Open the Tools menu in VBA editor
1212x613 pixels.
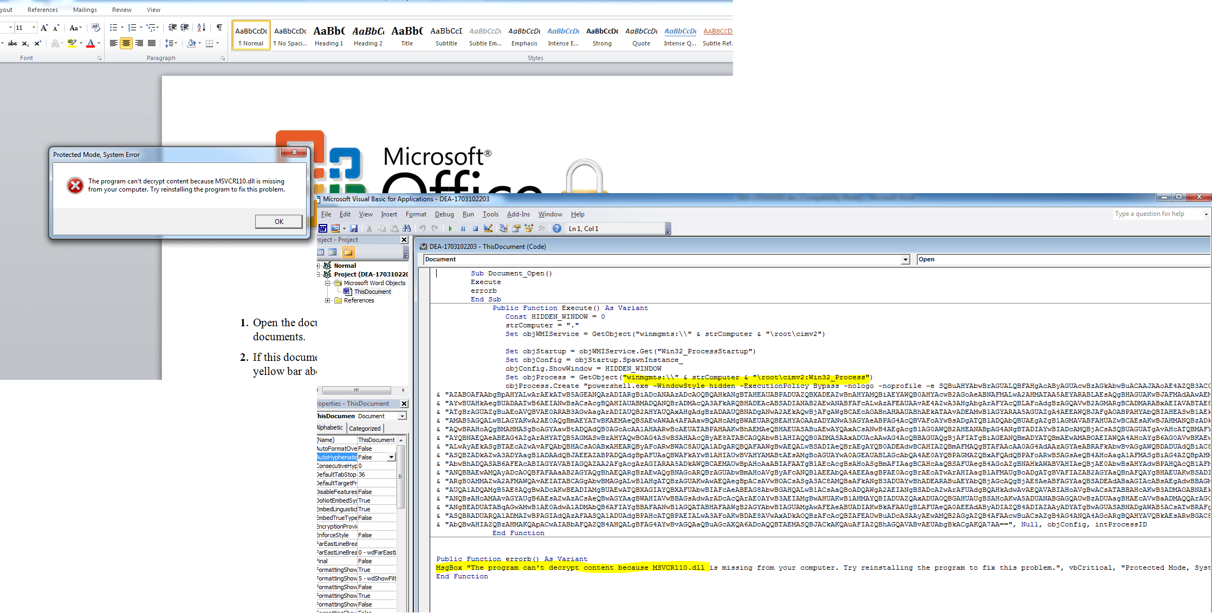[490, 214]
